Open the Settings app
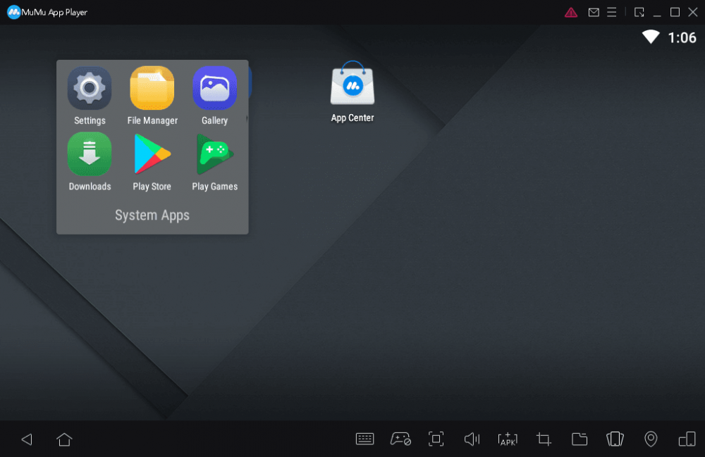 90,89
